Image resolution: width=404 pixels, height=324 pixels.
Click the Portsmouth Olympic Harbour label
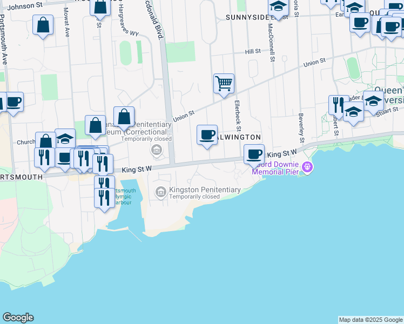[x=125, y=197]
